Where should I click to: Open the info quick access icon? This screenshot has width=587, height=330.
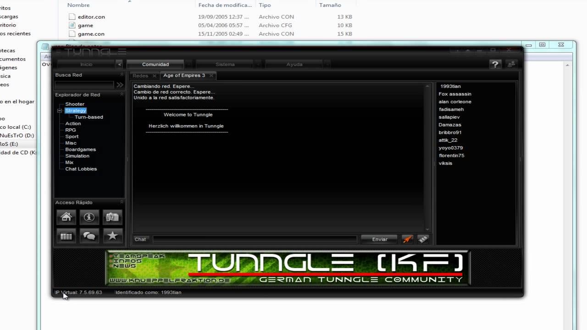(x=89, y=217)
